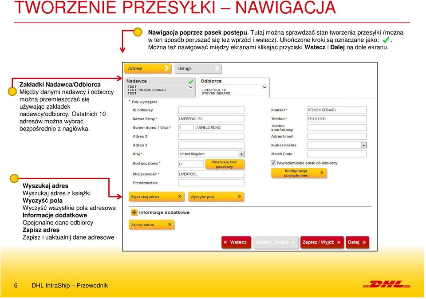Click the Miejscowość field LIVERPOOL
Image resolution: width=426 pixels, height=299 pixels.
pyautogui.click(x=211, y=174)
